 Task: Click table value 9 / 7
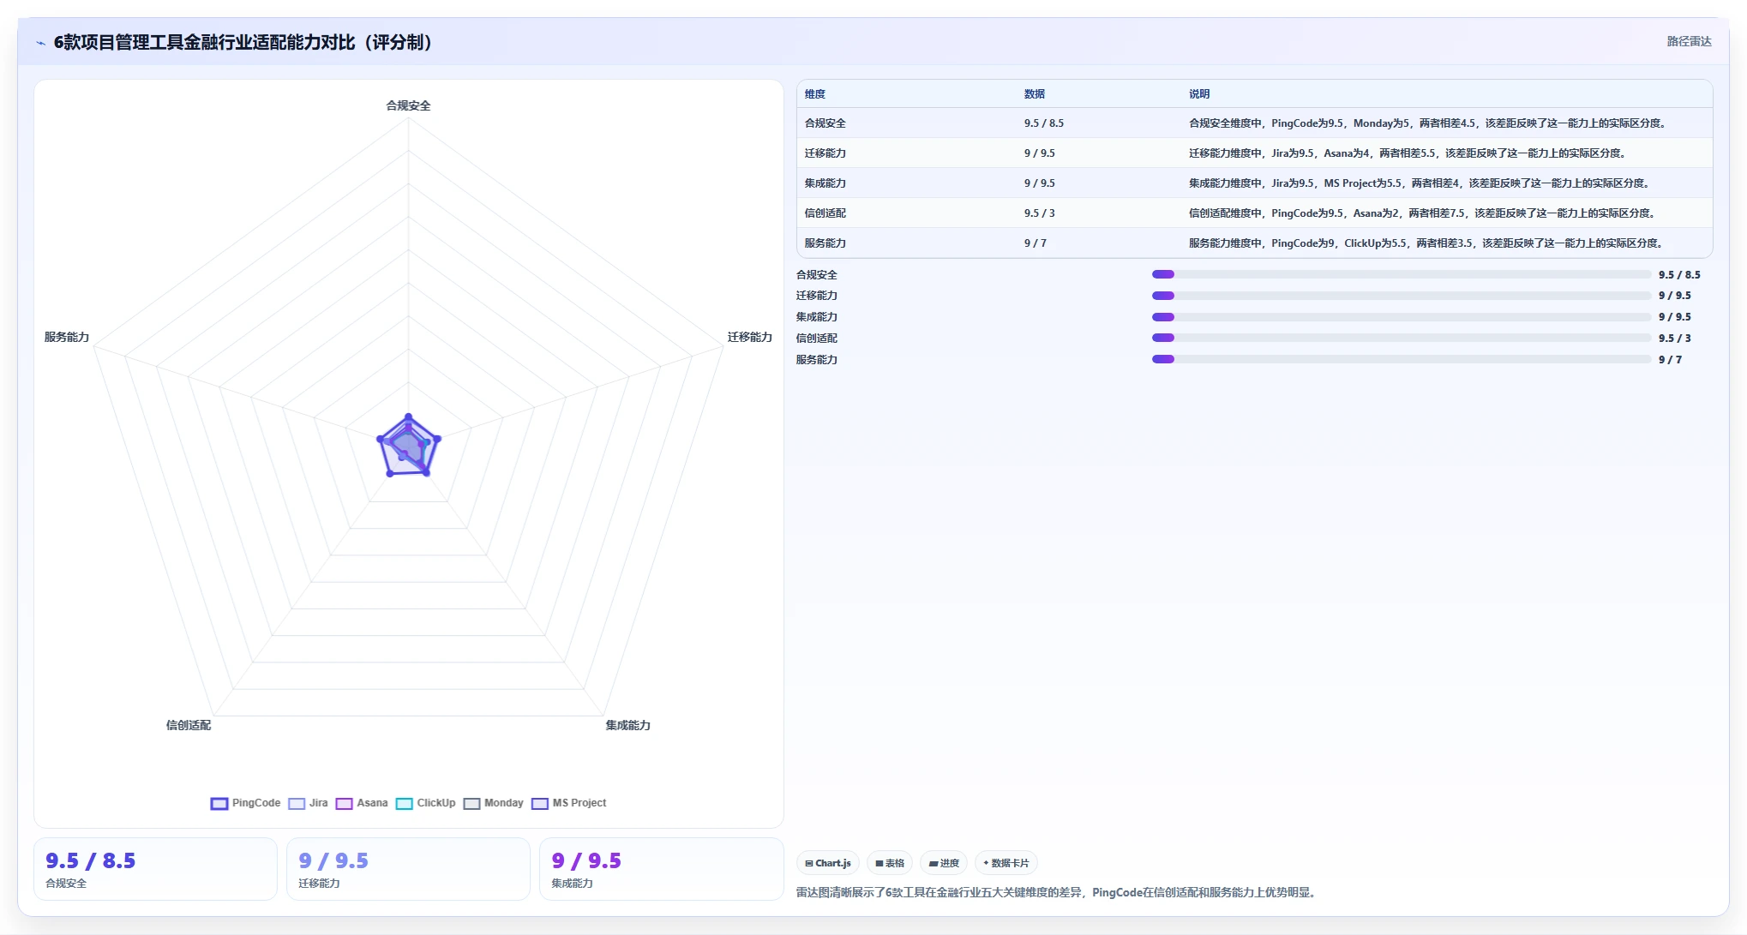pyautogui.click(x=1035, y=243)
